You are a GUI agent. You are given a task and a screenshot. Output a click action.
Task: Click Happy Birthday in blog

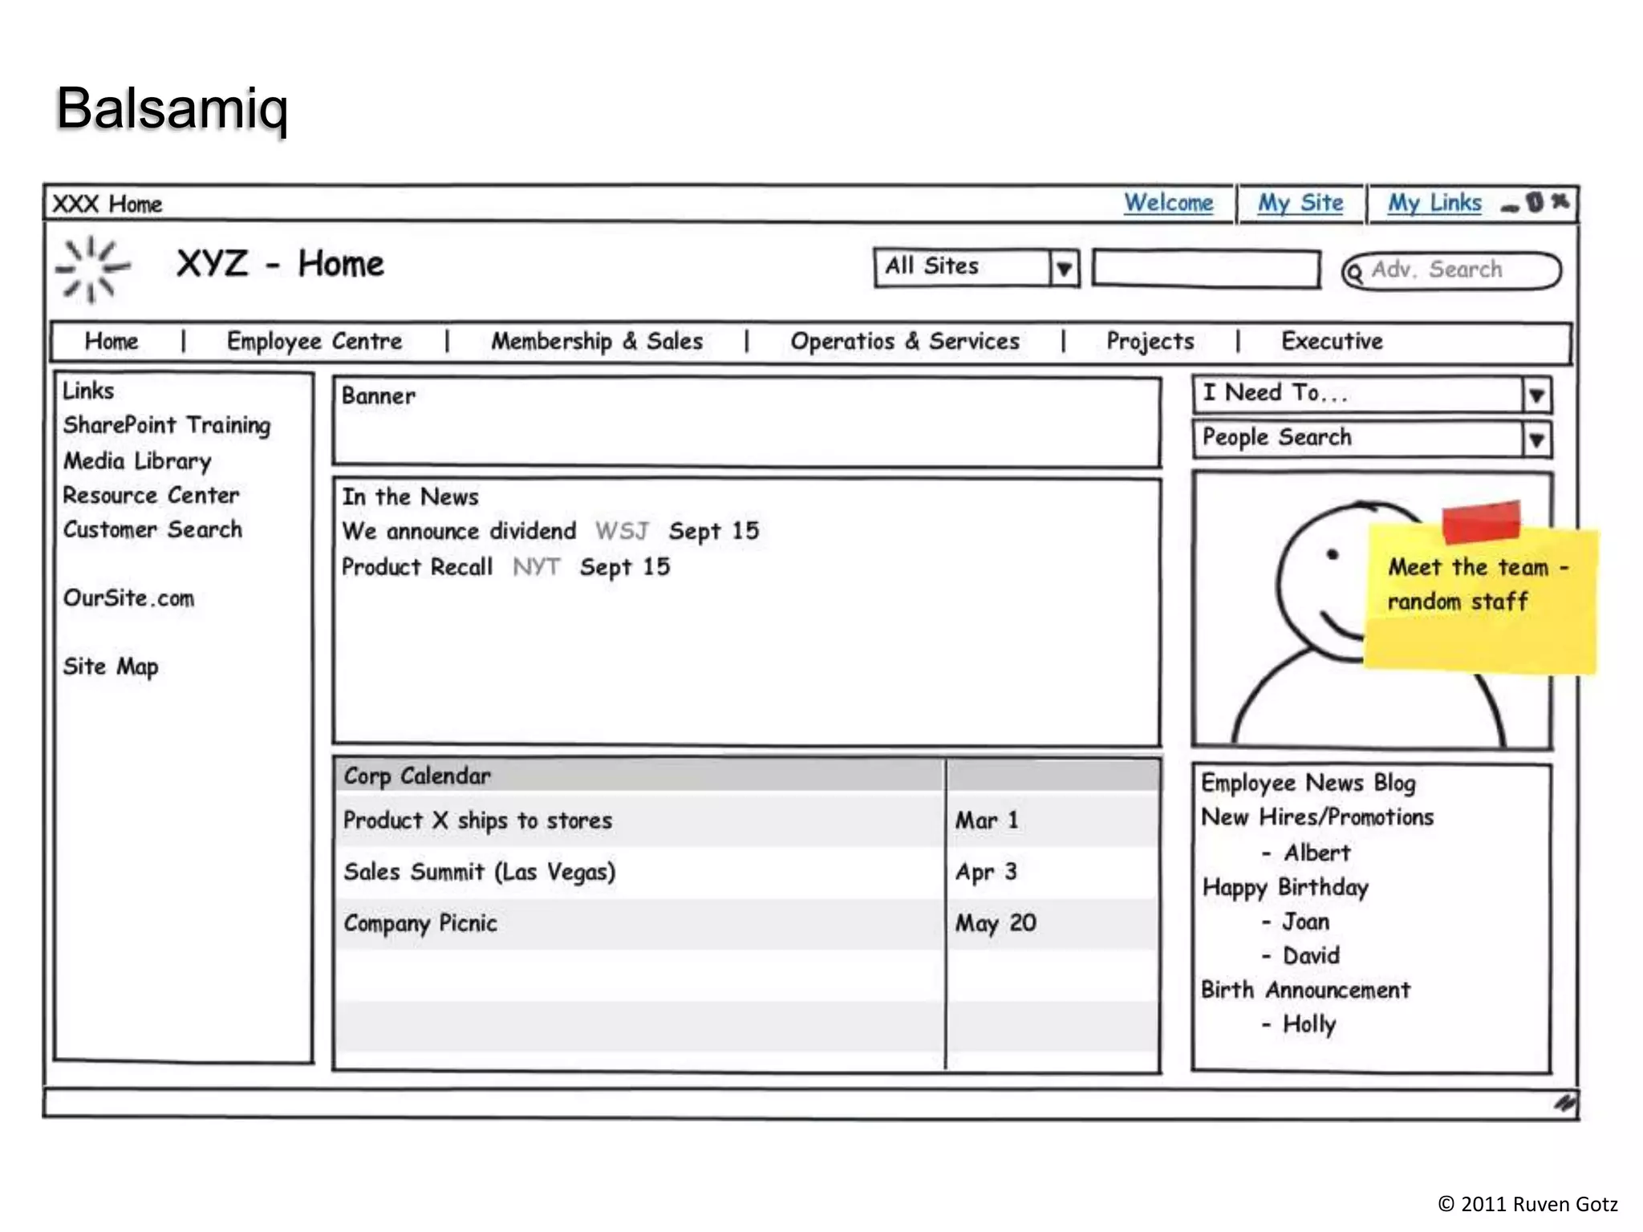tap(1285, 888)
